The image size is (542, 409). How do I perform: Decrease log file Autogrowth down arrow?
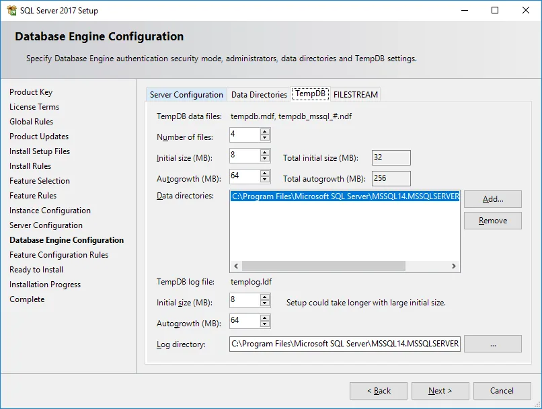click(x=265, y=324)
